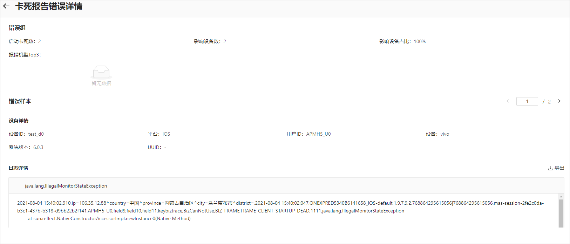The width and height of the screenshot is (570, 244).
Task: Click the 卡死报告错误详情 page title
Action: [x=49, y=6]
